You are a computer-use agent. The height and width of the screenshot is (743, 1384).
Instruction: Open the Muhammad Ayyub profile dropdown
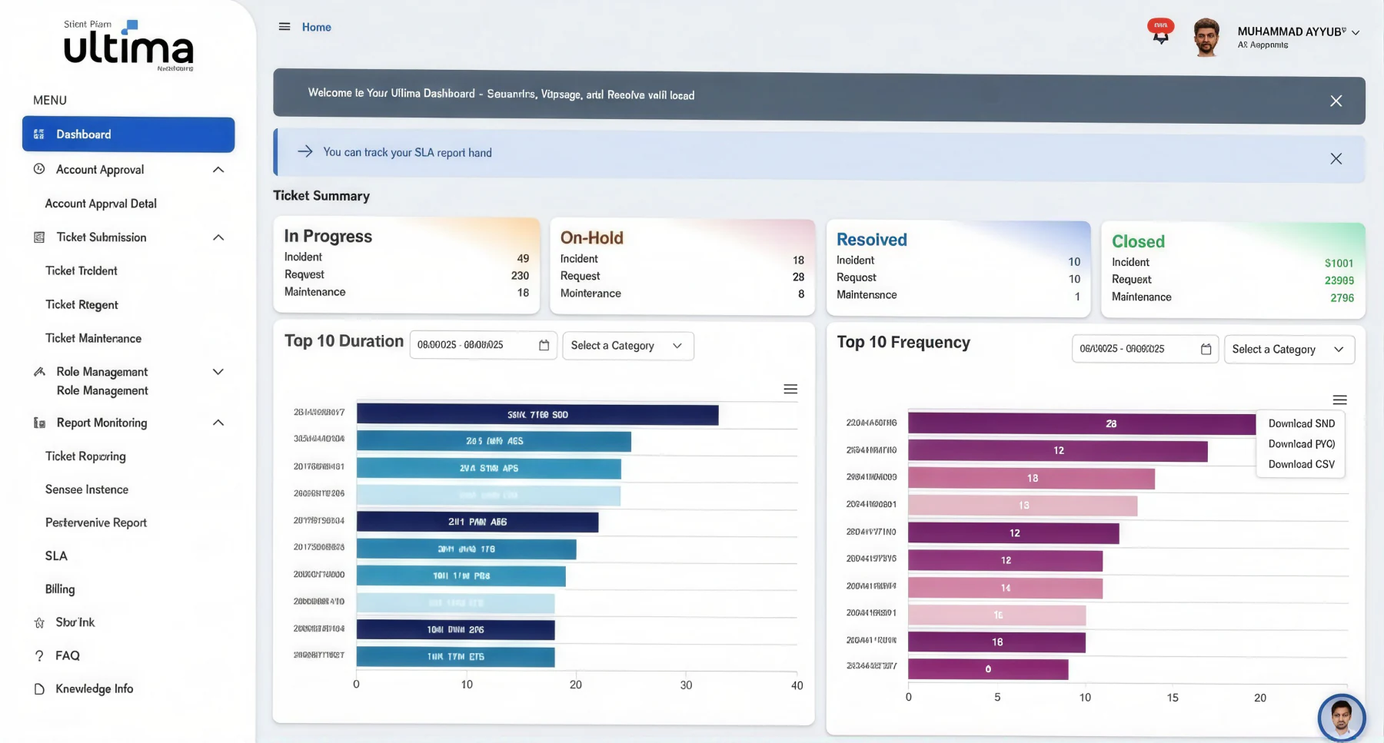[1299, 36]
